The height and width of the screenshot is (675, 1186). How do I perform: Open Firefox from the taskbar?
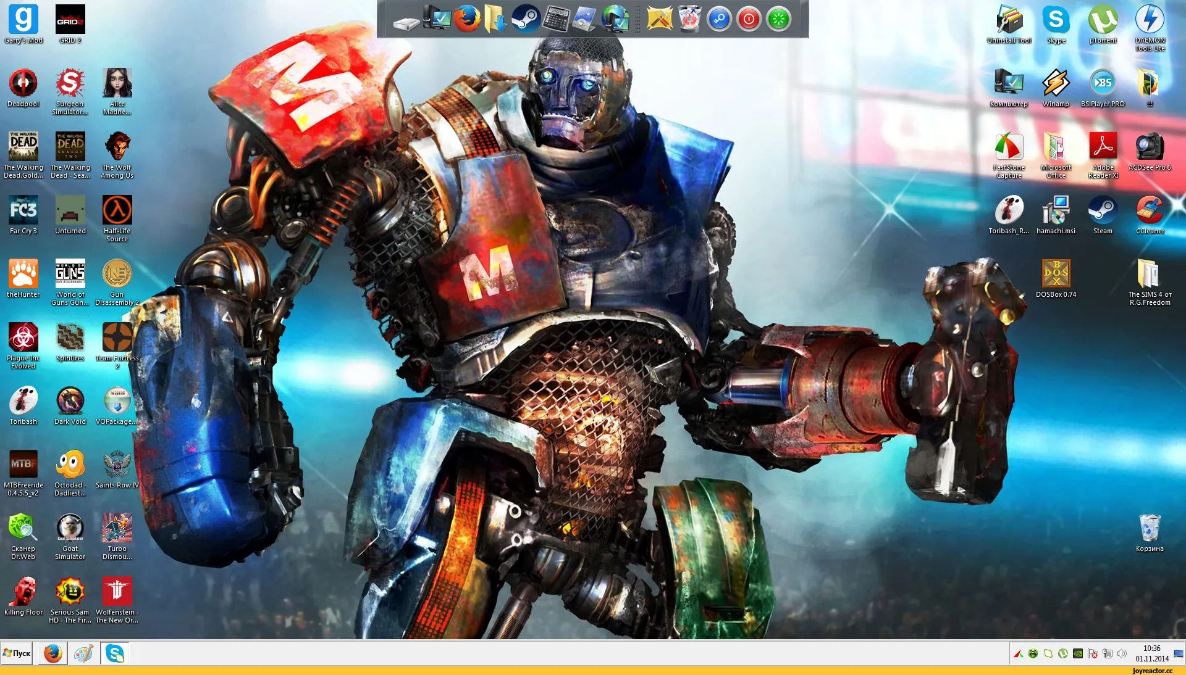(53, 653)
